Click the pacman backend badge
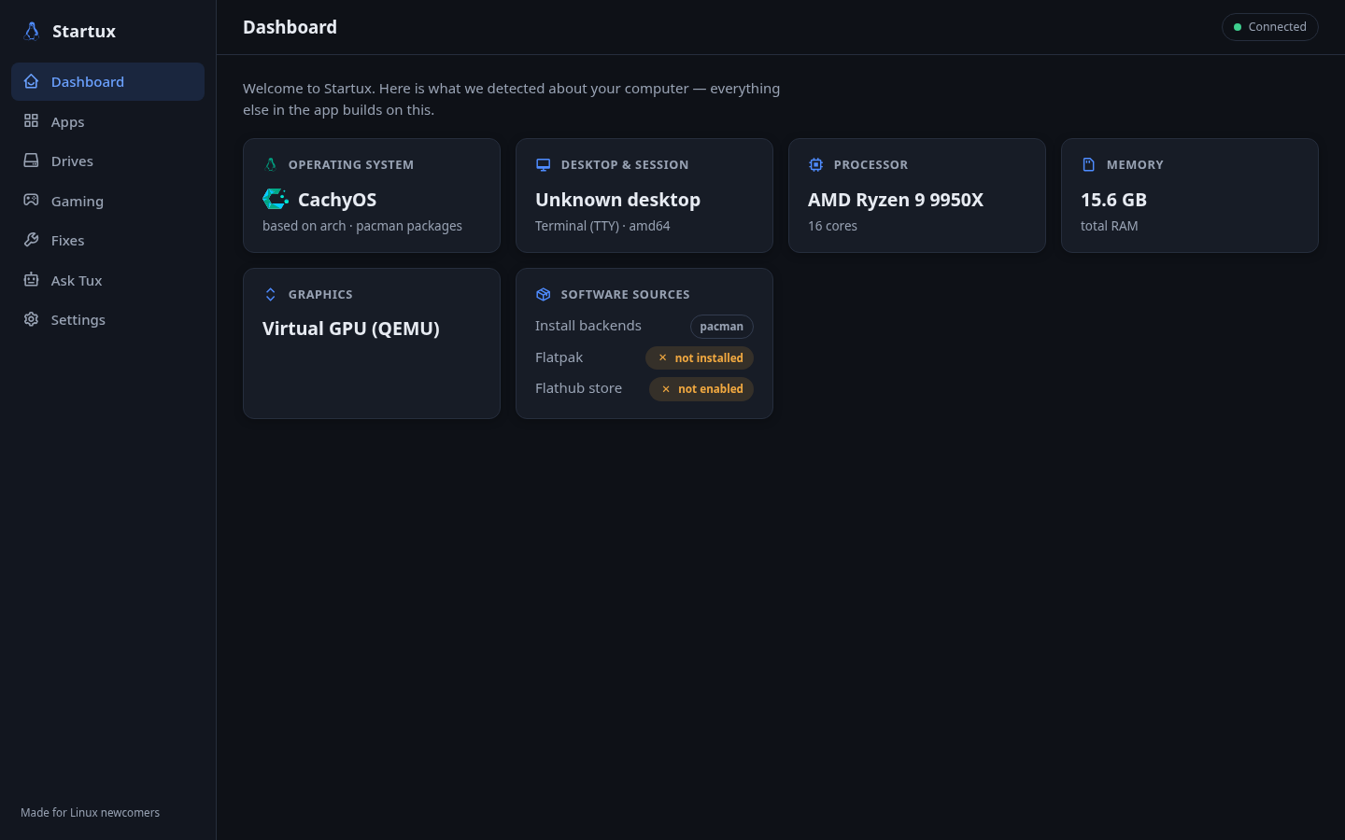The image size is (1345, 840). 722,326
